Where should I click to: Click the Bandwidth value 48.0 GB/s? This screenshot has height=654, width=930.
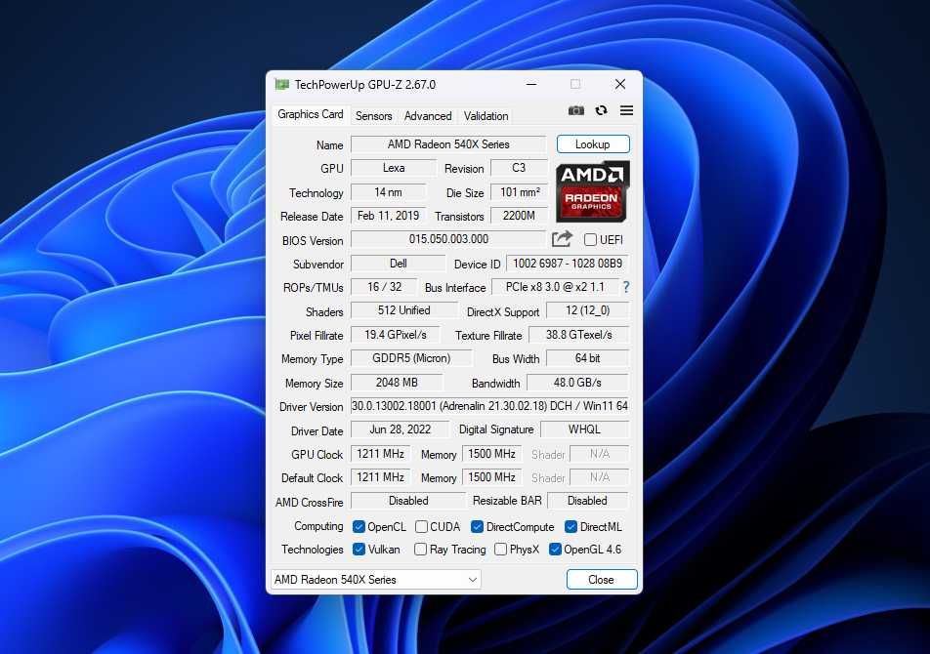(x=577, y=383)
